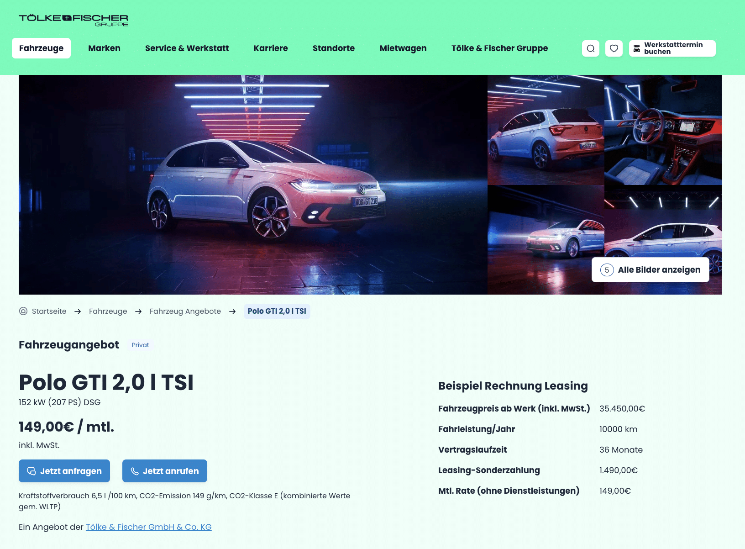Select the Mietwagen menu item
This screenshot has width=745, height=549.
(403, 48)
